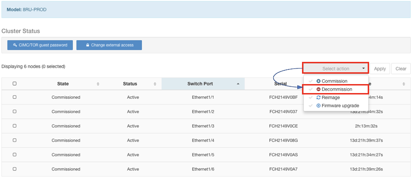Viewport: 414px width, 179px height.
Task: Click the sort arrows in Status column
Action: pos(155,84)
